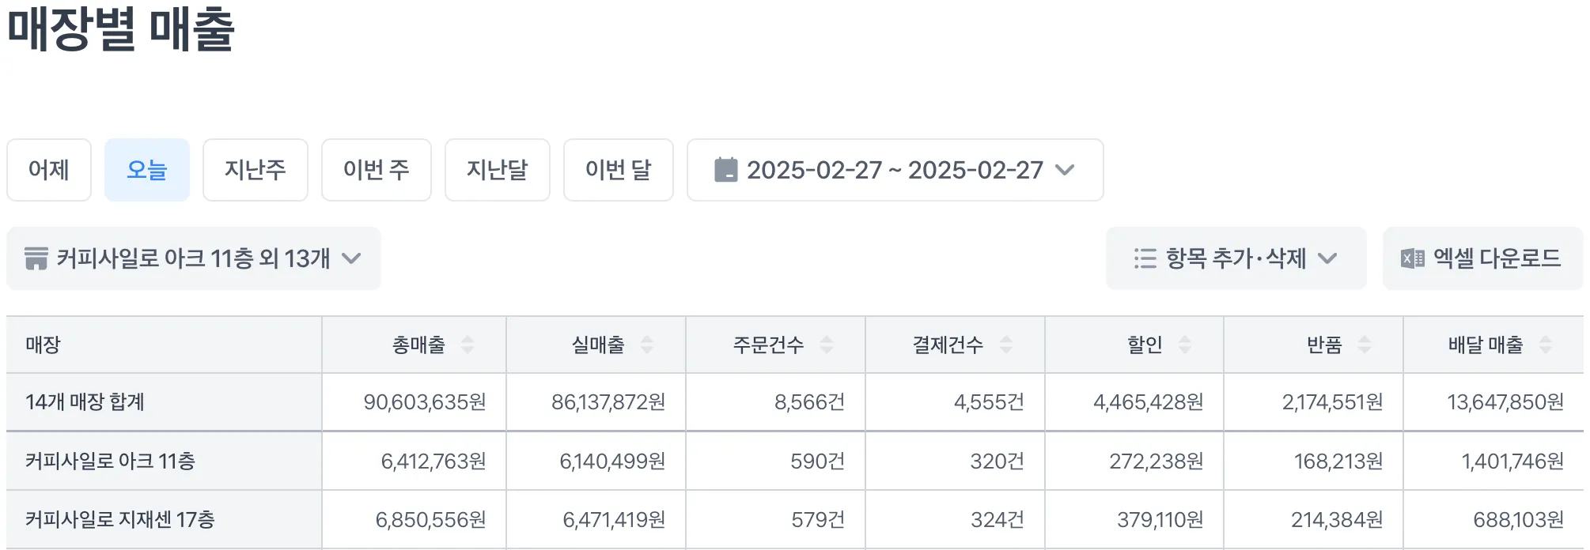The width and height of the screenshot is (1590, 550).
Task: Sort by 반품 column arrows
Action: [1365, 345]
